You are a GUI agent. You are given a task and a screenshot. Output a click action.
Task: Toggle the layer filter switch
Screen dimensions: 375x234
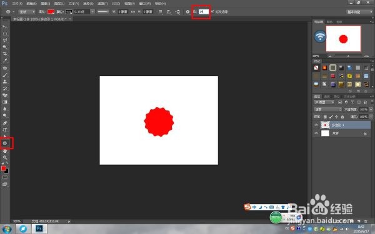point(372,102)
